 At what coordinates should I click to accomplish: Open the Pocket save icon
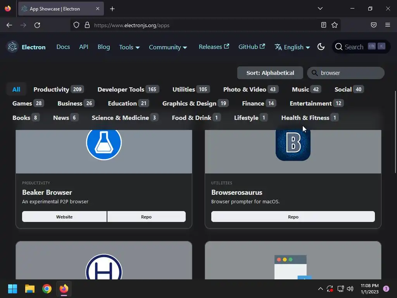point(374,25)
